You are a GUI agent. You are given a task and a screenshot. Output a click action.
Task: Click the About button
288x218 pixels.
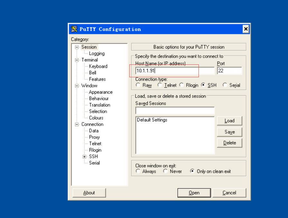[x=89, y=193]
